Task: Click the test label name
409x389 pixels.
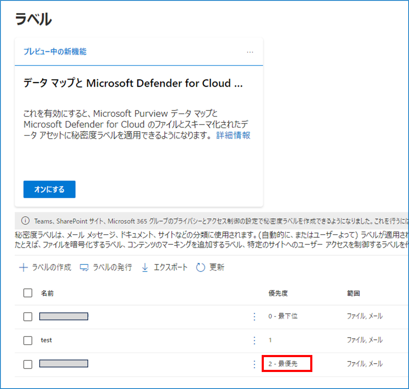Action: [x=46, y=340]
